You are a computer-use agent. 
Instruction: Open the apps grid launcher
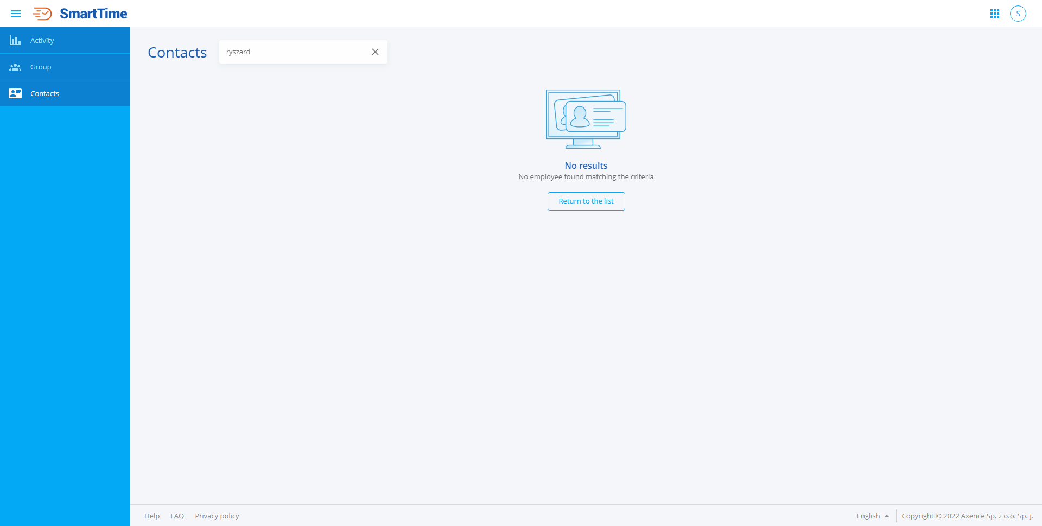coord(994,14)
